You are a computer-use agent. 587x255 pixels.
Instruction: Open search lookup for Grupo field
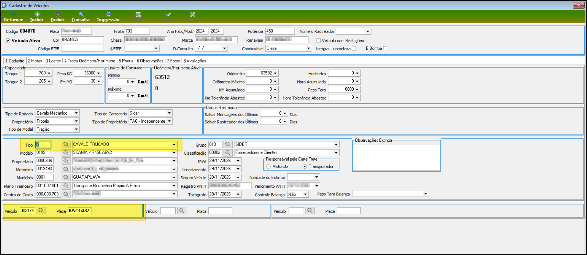tap(228, 144)
